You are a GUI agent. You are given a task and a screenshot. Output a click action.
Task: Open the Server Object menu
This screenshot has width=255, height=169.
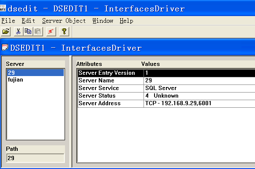64,21
